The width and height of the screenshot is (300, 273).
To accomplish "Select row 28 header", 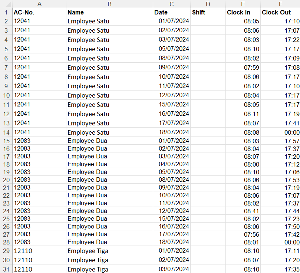I will [6, 242].
